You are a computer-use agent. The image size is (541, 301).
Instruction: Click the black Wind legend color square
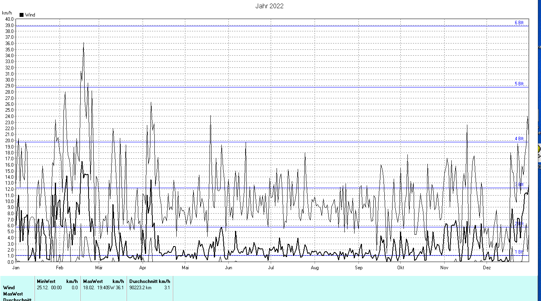pyautogui.click(x=22, y=15)
